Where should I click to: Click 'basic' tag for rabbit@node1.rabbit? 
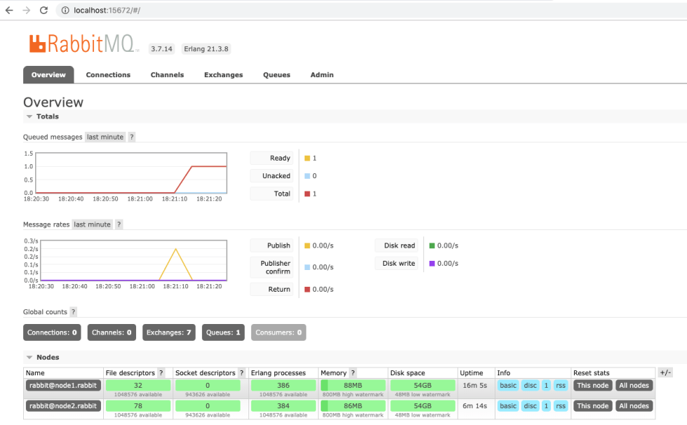tap(508, 386)
